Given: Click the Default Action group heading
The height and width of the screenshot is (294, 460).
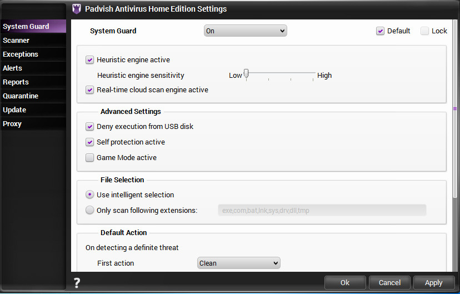Looking at the screenshot, I should pyautogui.click(x=123, y=233).
